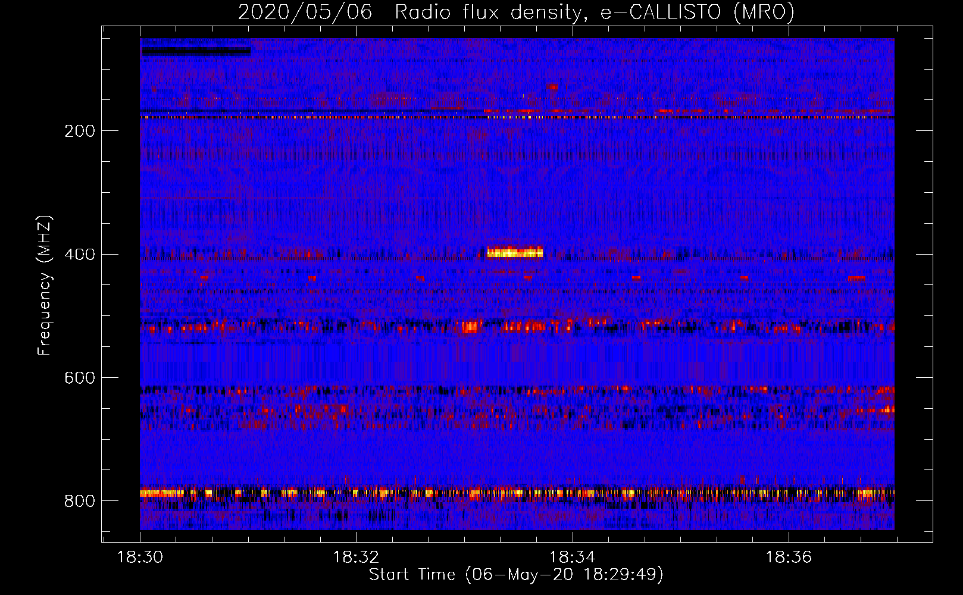Click the '18:34' time tick label
This screenshot has height=595, width=963.
572,558
